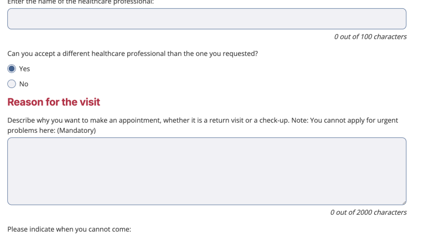
Task: Click the healthcare professional name input field
Action: 207,19
